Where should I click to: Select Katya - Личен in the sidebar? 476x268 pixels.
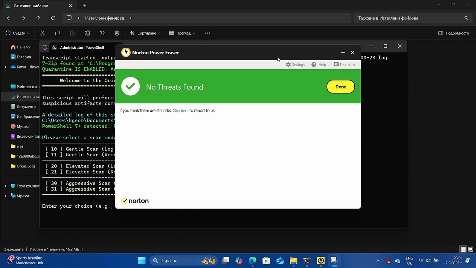click(x=25, y=67)
